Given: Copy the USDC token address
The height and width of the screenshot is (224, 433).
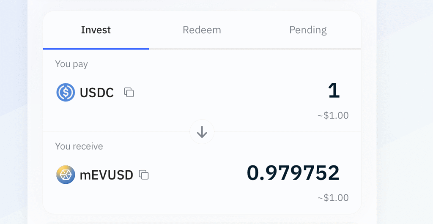Looking at the screenshot, I should pyautogui.click(x=129, y=92).
